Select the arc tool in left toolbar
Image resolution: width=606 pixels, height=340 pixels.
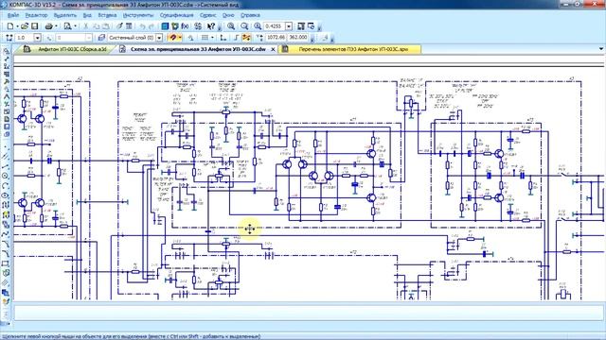[x=6, y=185]
